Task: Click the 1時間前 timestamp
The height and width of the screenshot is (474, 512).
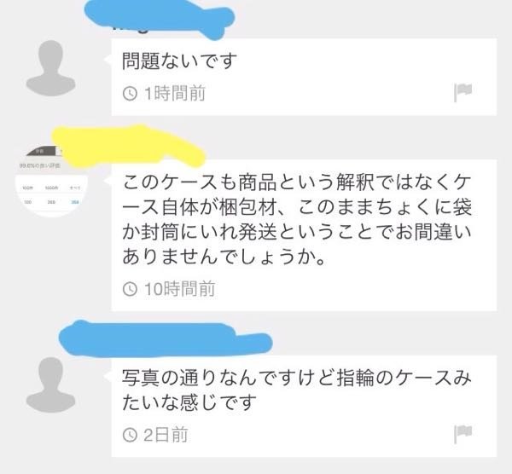Action: pyautogui.click(x=175, y=93)
